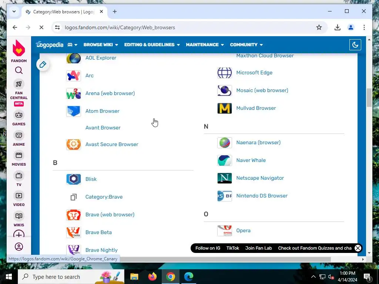Stop loading the page
Viewport: 379px width, 284px height.
point(41,27)
